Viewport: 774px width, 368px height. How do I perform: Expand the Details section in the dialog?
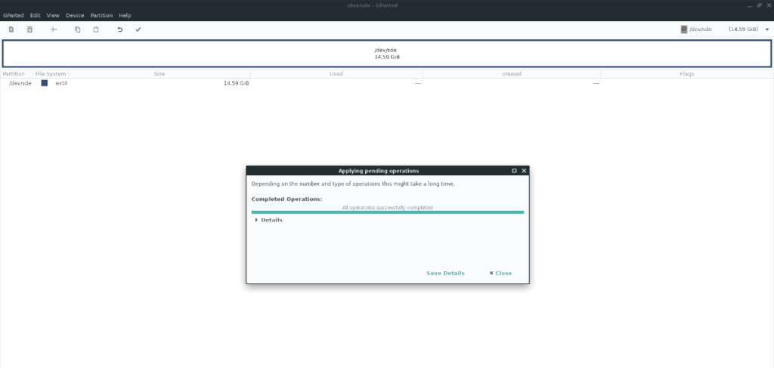pos(268,220)
